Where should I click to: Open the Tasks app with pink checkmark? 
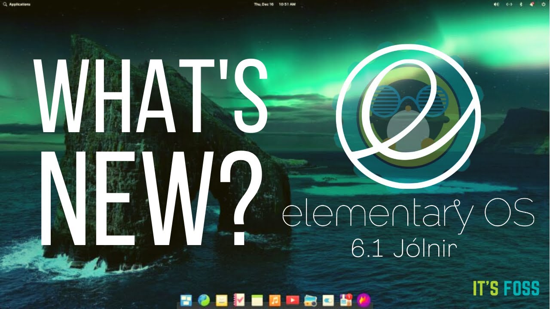[x=239, y=300]
